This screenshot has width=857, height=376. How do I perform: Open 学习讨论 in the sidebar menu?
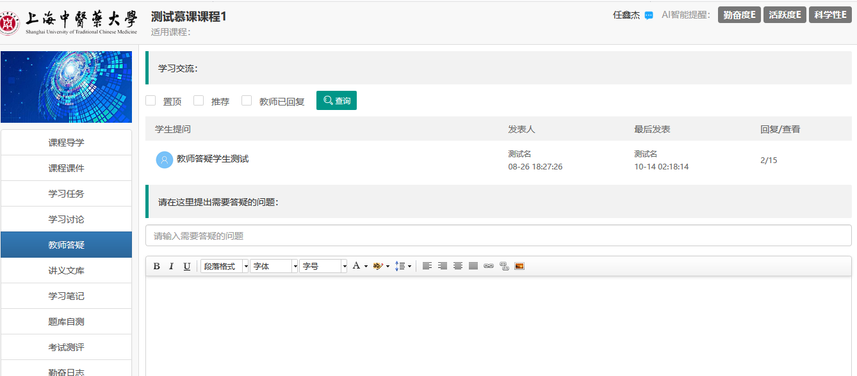(x=67, y=219)
